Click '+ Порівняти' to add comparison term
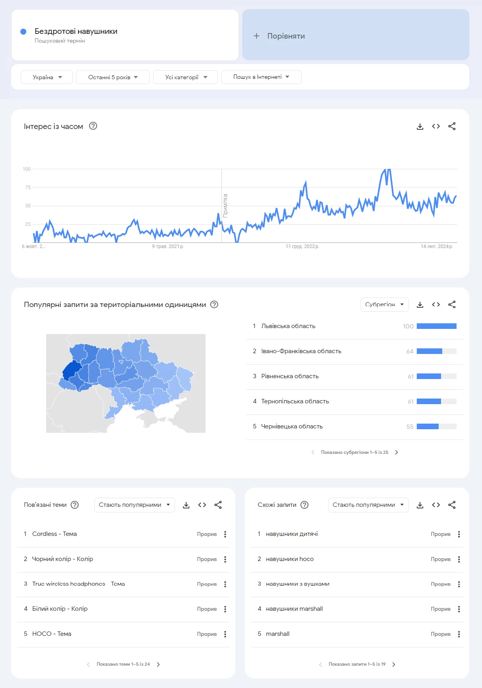This screenshot has width=482, height=688. pos(279,36)
